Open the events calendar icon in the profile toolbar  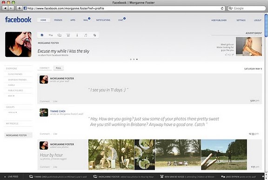(x=68, y=35)
